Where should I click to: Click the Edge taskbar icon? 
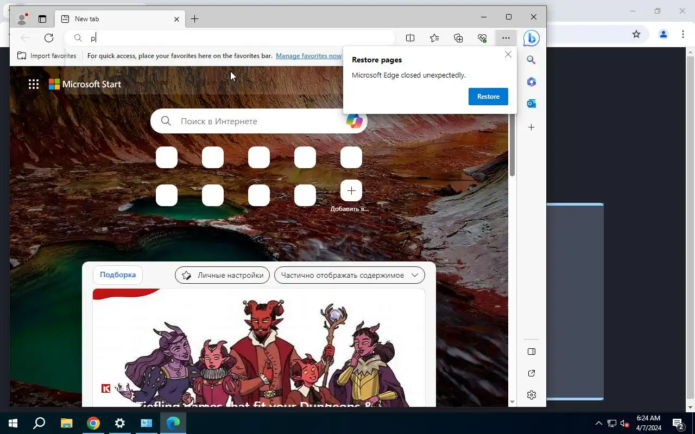click(173, 423)
